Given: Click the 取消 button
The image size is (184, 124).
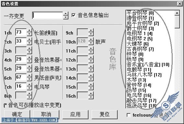Looking at the screenshot, I should 46,114.
